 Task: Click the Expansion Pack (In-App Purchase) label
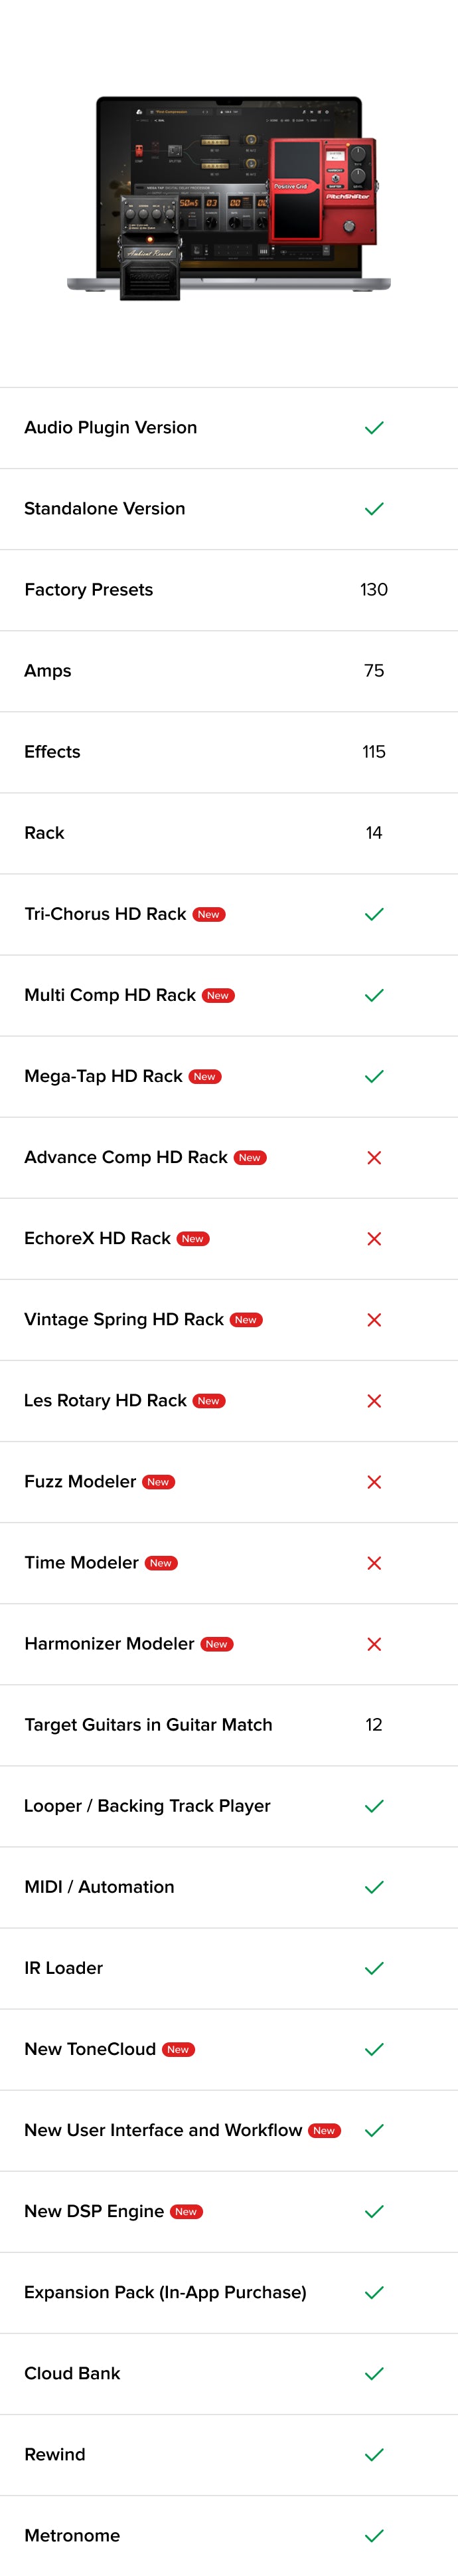pos(165,2292)
